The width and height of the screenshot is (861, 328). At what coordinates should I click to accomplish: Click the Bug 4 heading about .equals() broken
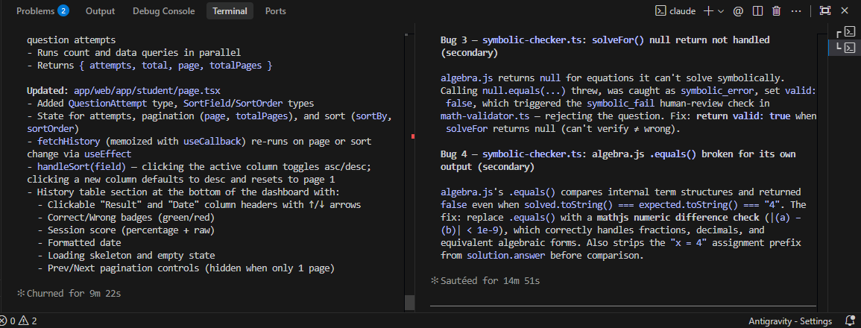click(618, 161)
